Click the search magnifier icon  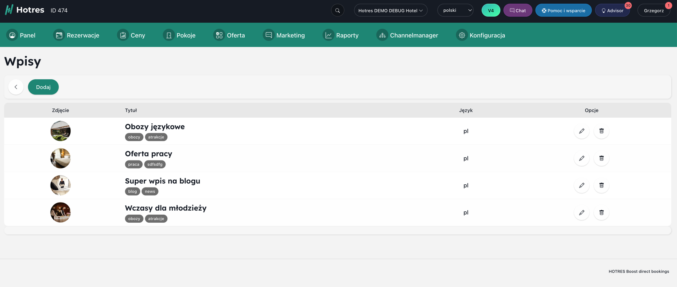point(337,11)
